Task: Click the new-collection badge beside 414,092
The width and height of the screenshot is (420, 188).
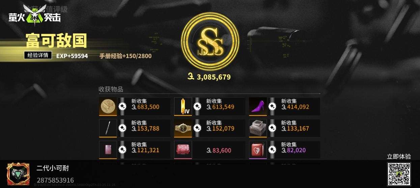Action: point(272,107)
